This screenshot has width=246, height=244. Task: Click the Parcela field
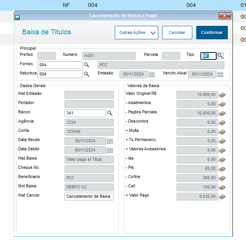tap(171, 56)
